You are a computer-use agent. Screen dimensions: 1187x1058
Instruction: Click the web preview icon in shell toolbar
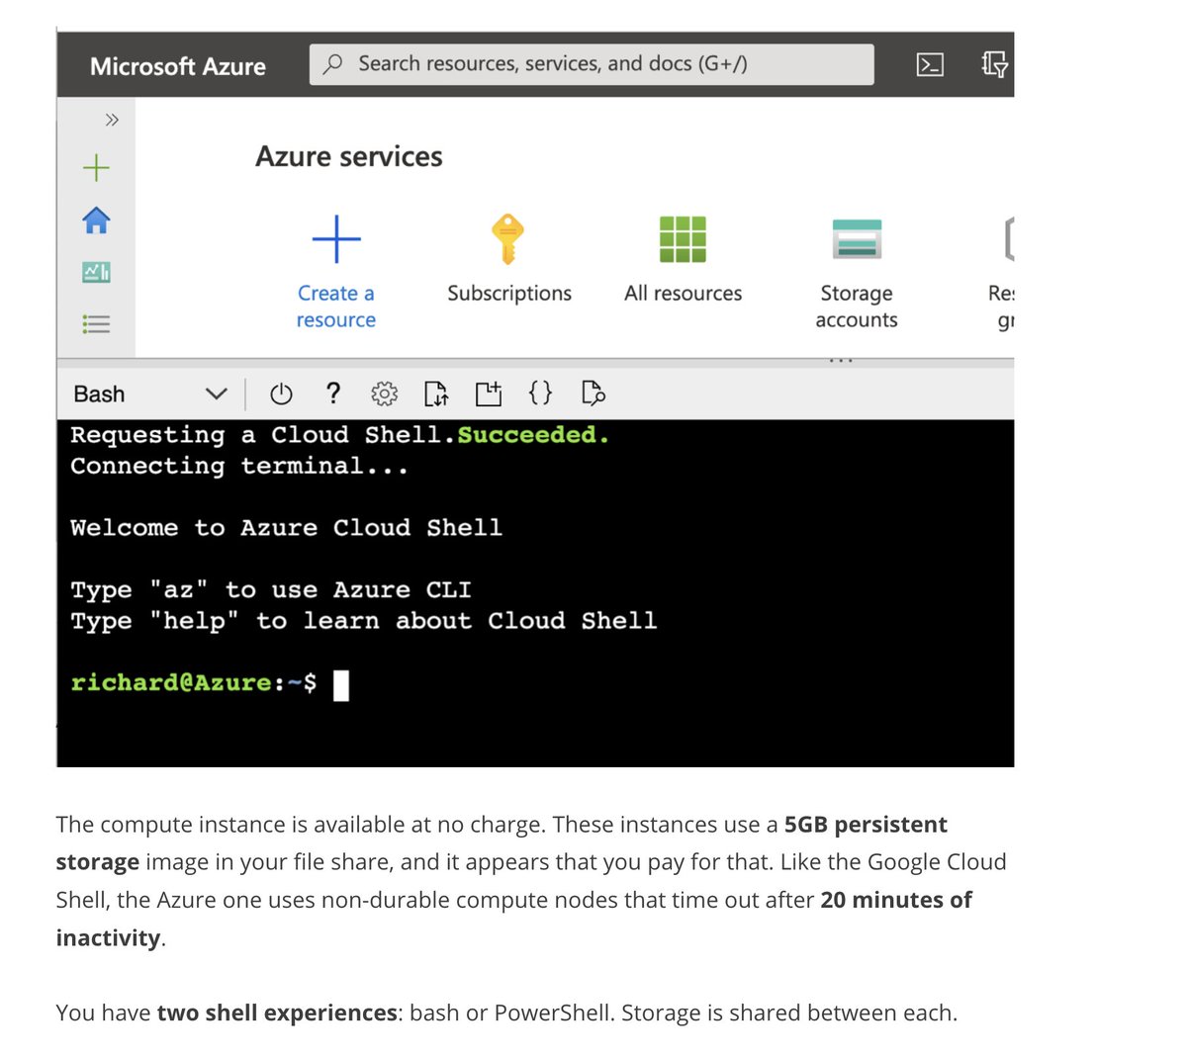(x=593, y=394)
